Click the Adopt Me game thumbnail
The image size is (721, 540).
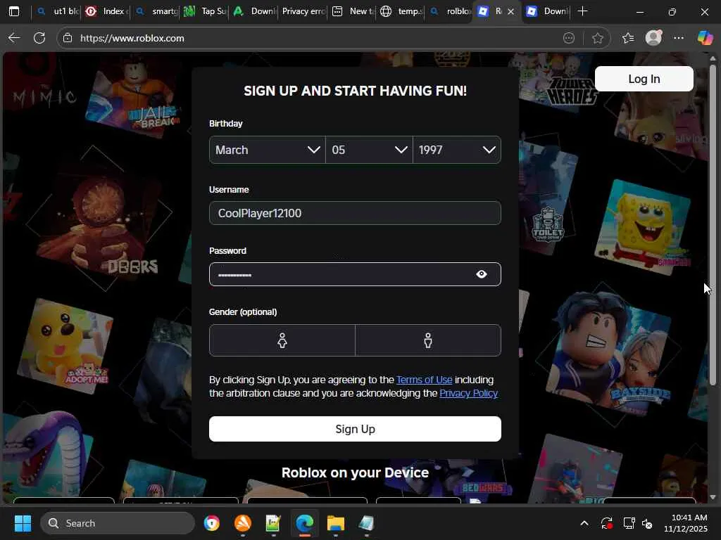(64, 347)
